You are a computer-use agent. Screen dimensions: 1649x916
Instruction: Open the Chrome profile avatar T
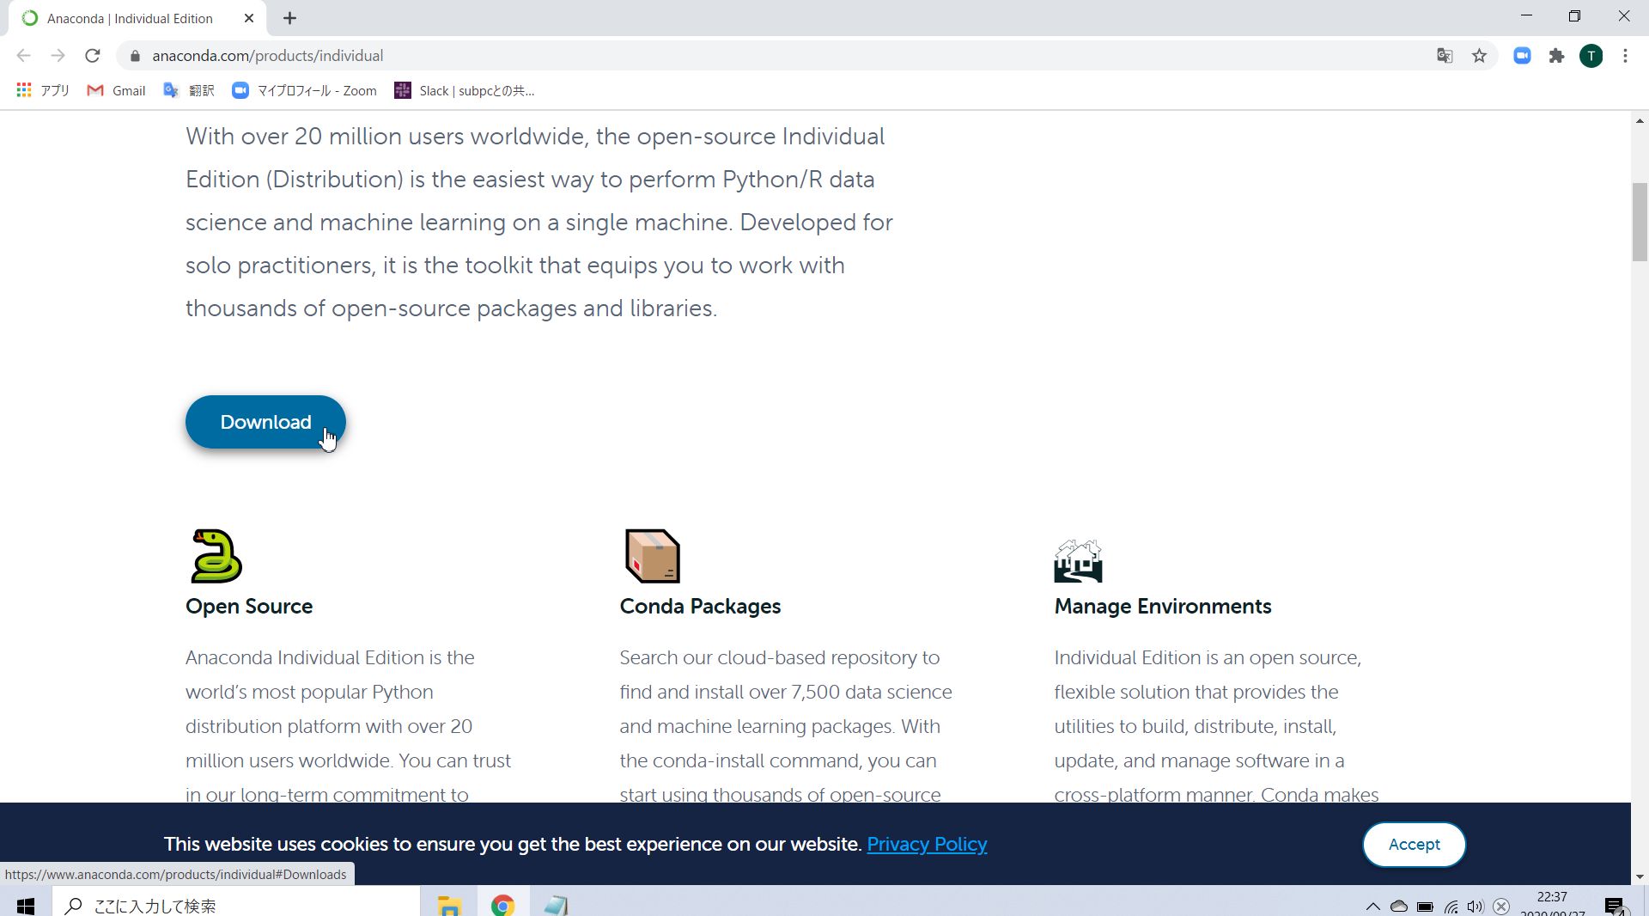click(x=1591, y=56)
